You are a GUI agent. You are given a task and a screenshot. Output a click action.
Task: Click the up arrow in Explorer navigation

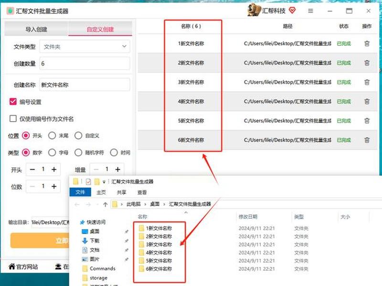[105, 204]
